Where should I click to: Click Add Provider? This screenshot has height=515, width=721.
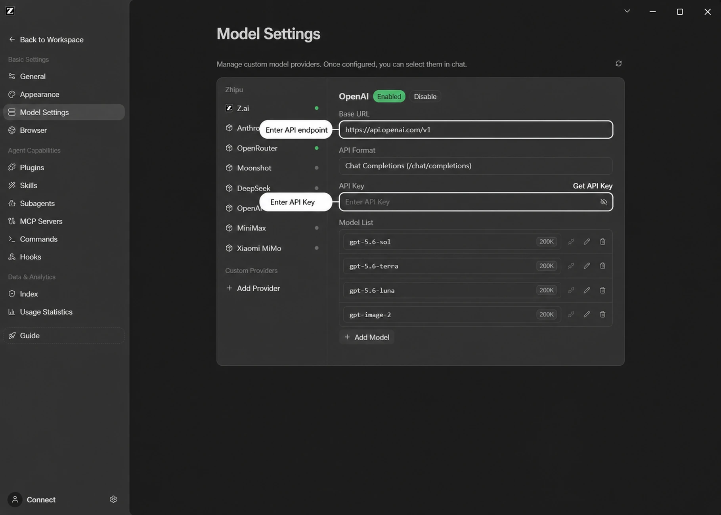tap(253, 288)
